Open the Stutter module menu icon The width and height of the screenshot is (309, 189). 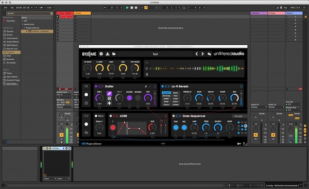[154, 87]
